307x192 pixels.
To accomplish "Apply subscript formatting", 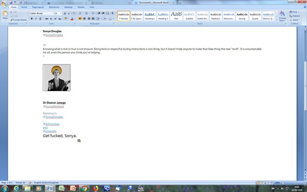I will (51, 18).
